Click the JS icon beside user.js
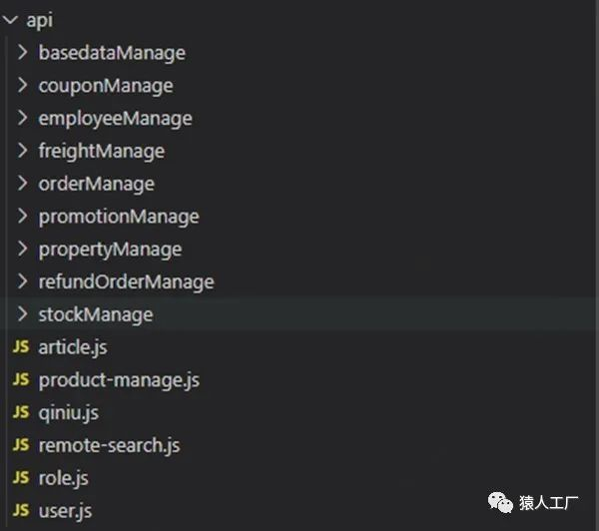599x531 pixels. [21, 511]
